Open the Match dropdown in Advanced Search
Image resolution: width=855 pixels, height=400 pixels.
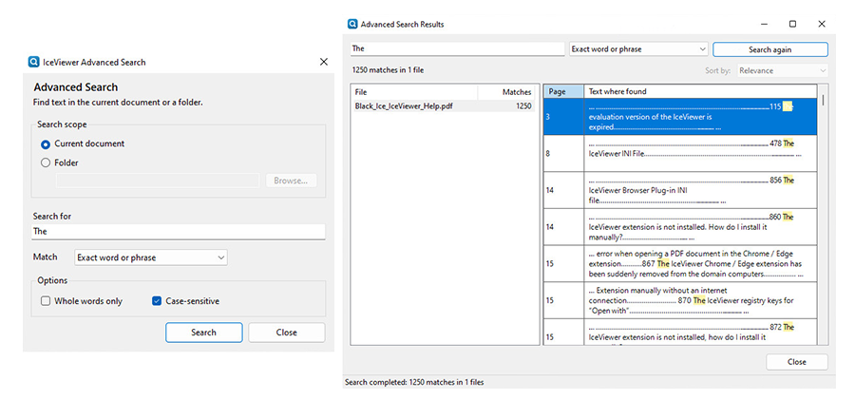tap(150, 257)
